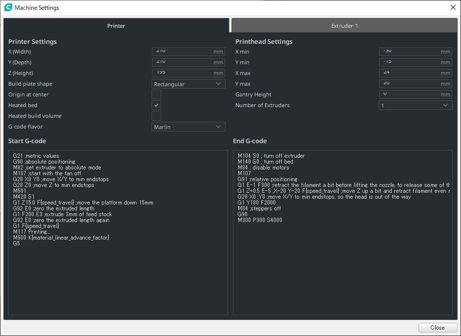Click the 'G28 Z0 ;move Z to min endstops' line
Screen dimensions: 461x336
54,185
